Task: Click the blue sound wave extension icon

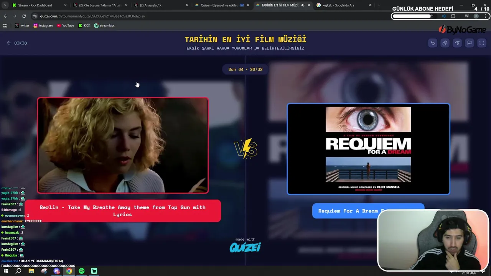Action: tap(444, 16)
